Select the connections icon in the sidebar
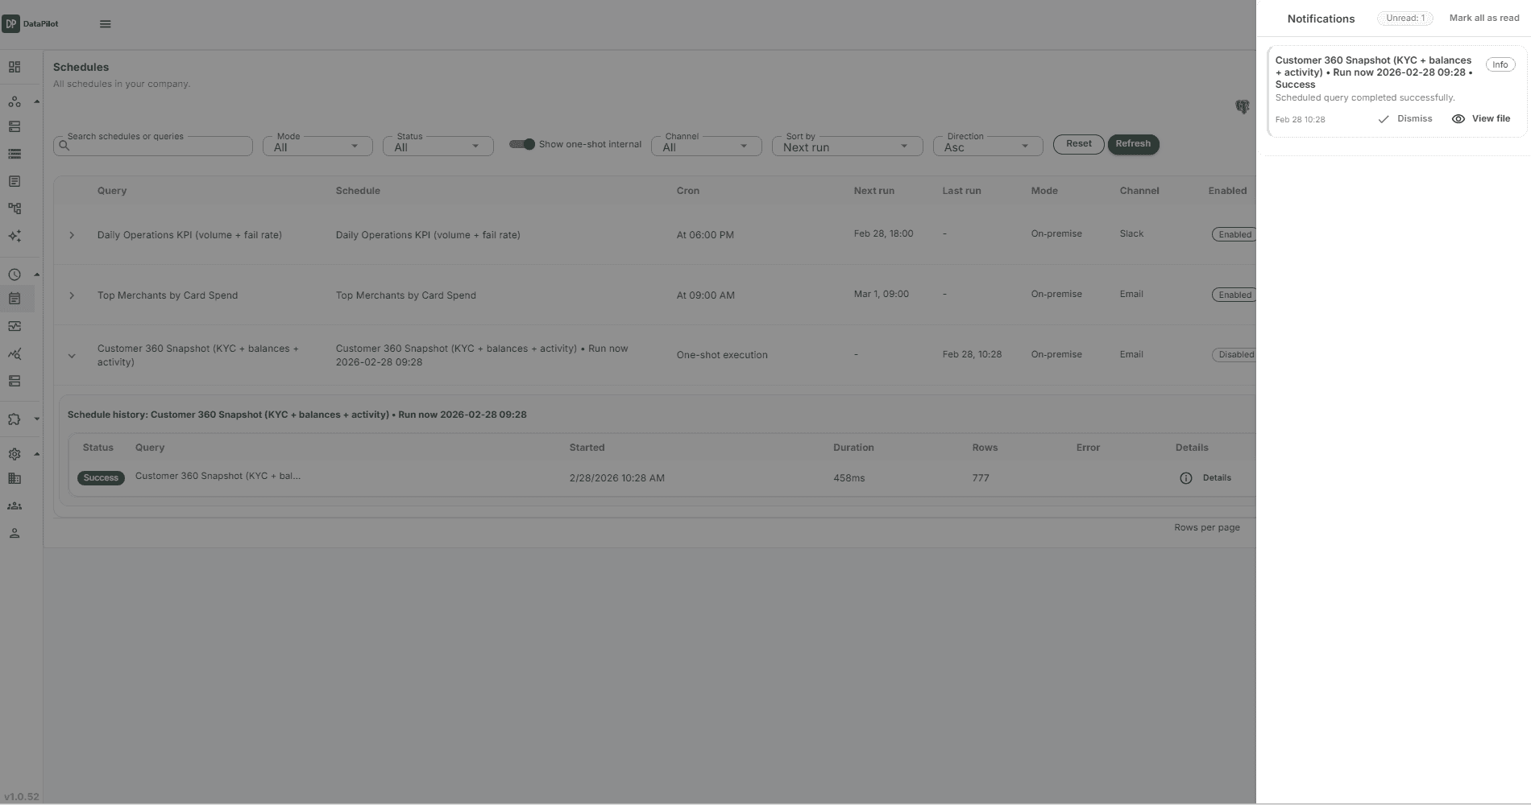1531x805 pixels. [x=14, y=101]
